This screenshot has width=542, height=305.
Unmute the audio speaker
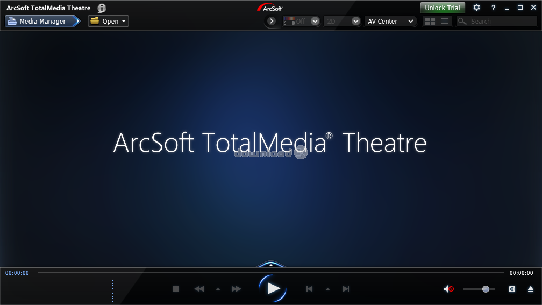[448, 289]
